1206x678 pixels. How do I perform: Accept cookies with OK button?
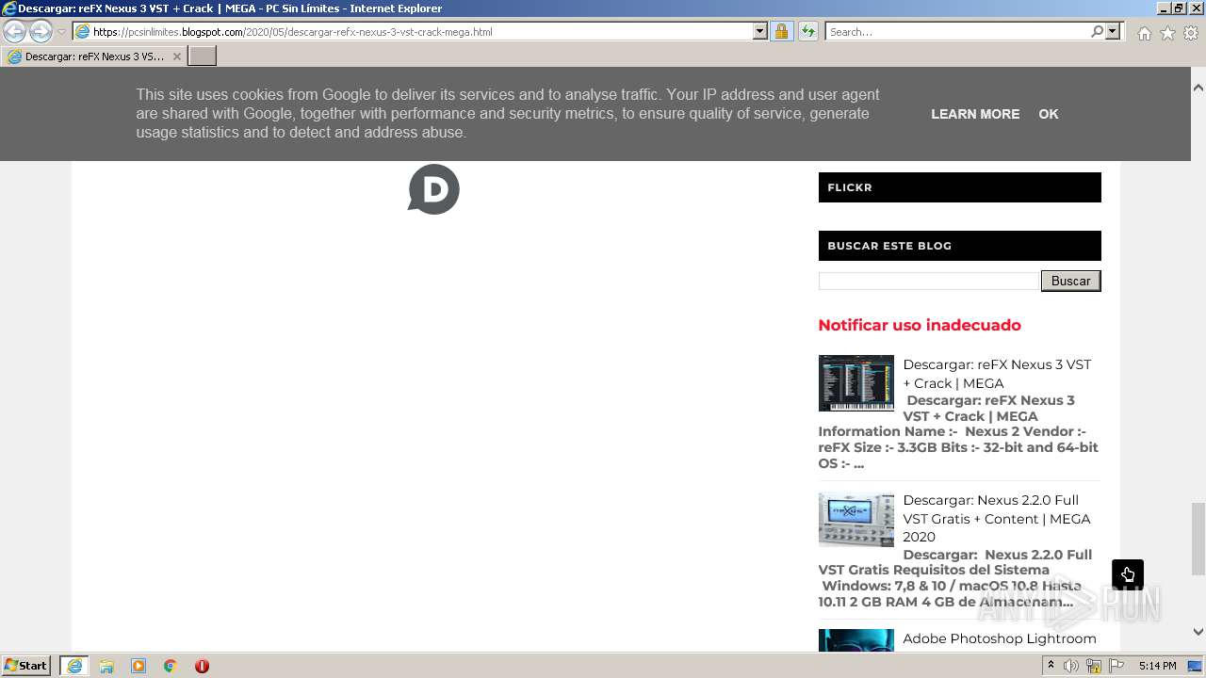tap(1049, 114)
